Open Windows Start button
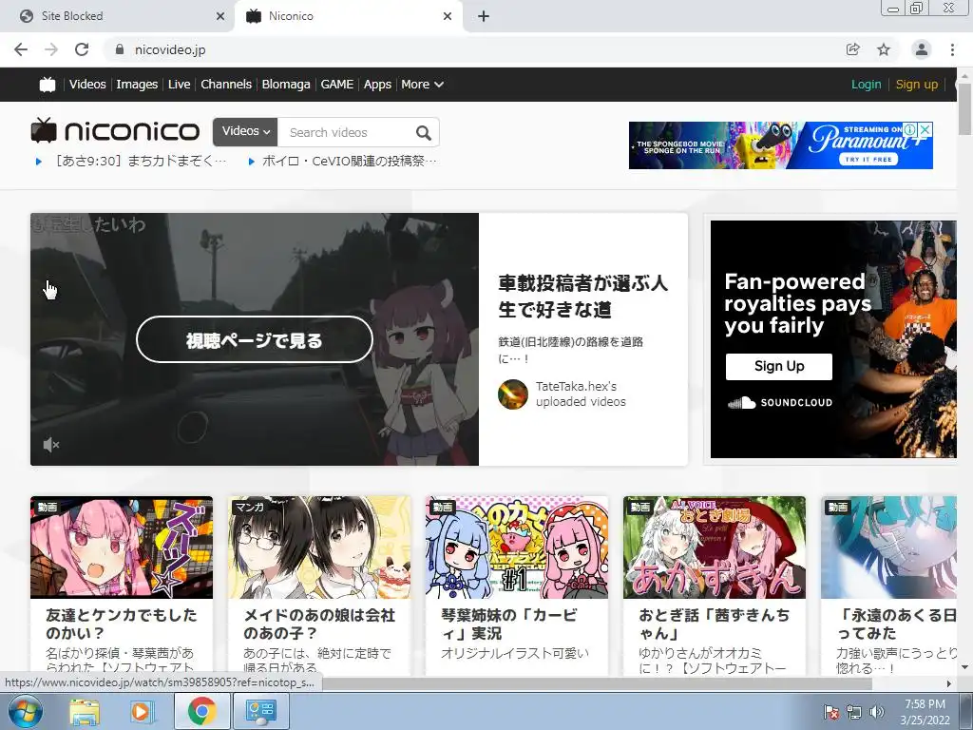This screenshot has height=730, width=973. coord(25,711)
